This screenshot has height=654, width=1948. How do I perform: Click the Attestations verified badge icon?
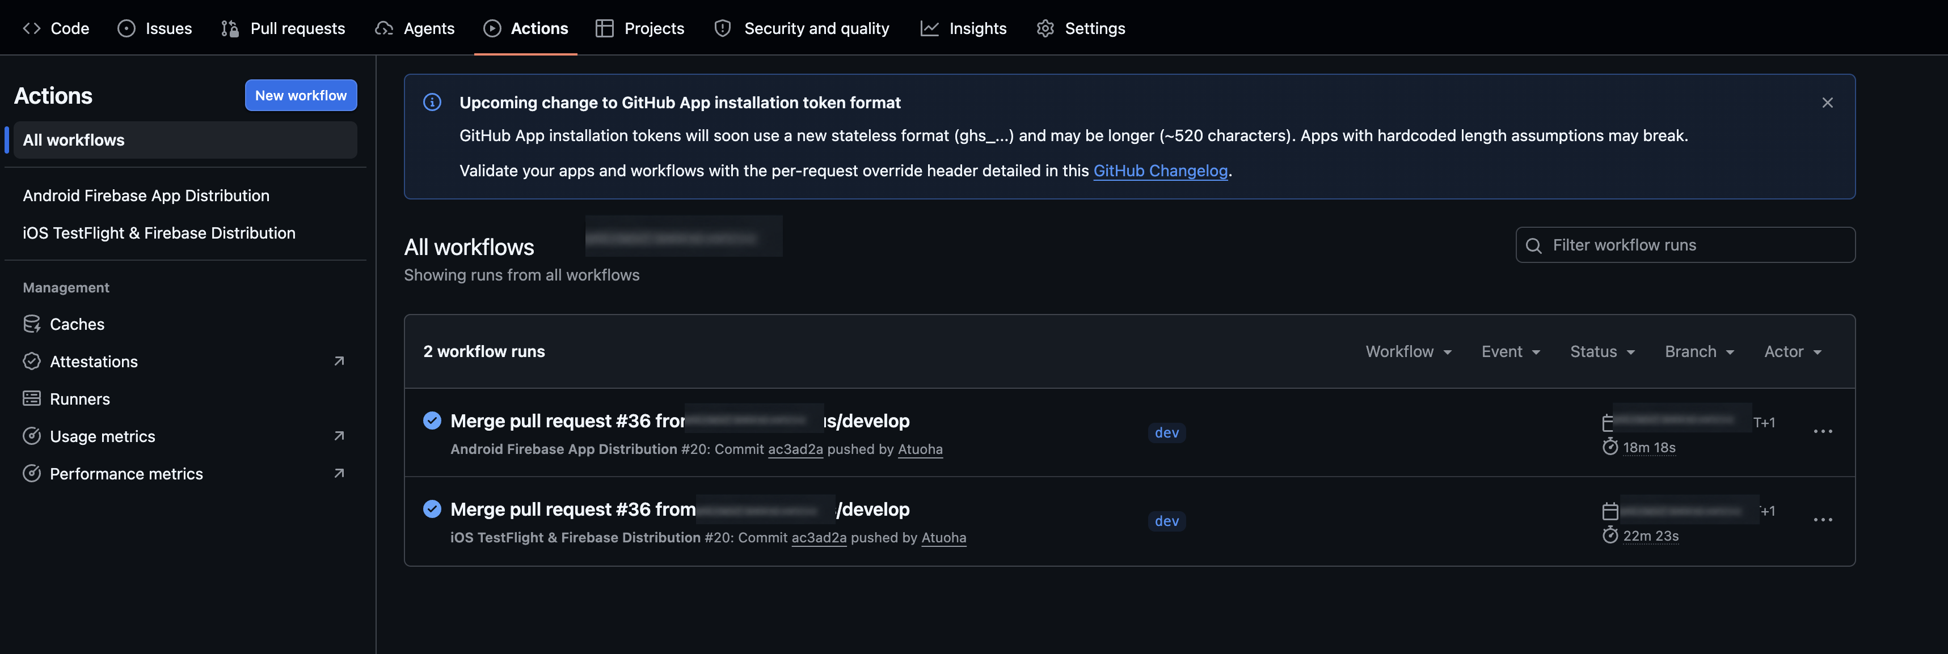pos(32,361)
